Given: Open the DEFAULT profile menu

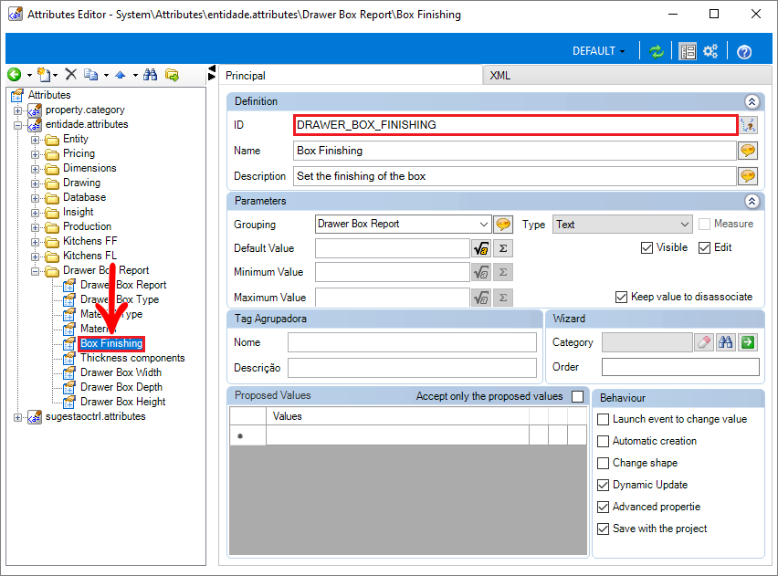Looking at the screenshot, I should (598, 51).
